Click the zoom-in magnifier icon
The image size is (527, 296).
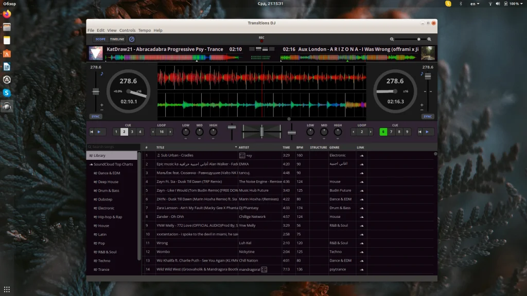(429, 39)
